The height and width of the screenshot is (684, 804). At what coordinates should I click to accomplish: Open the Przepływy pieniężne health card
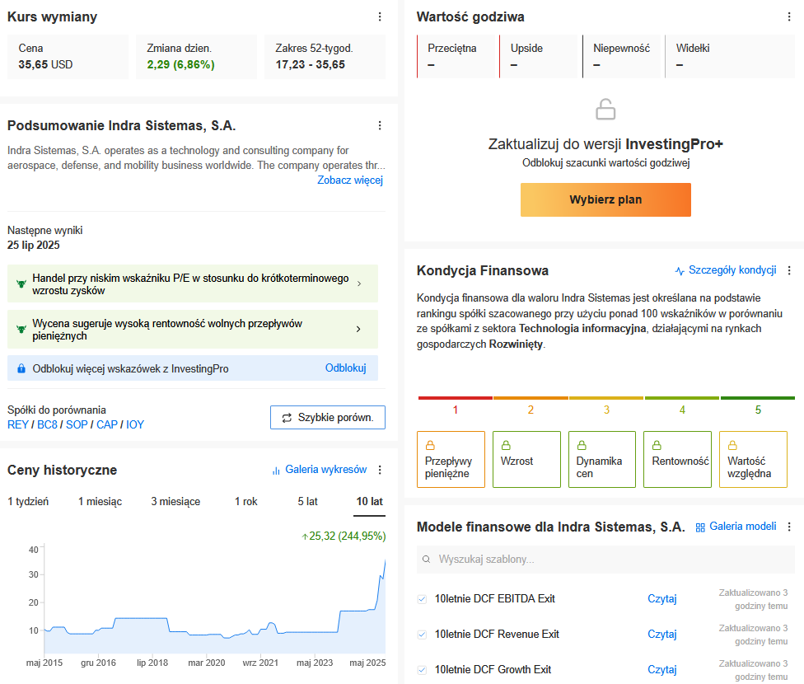[x=451, y=459]
